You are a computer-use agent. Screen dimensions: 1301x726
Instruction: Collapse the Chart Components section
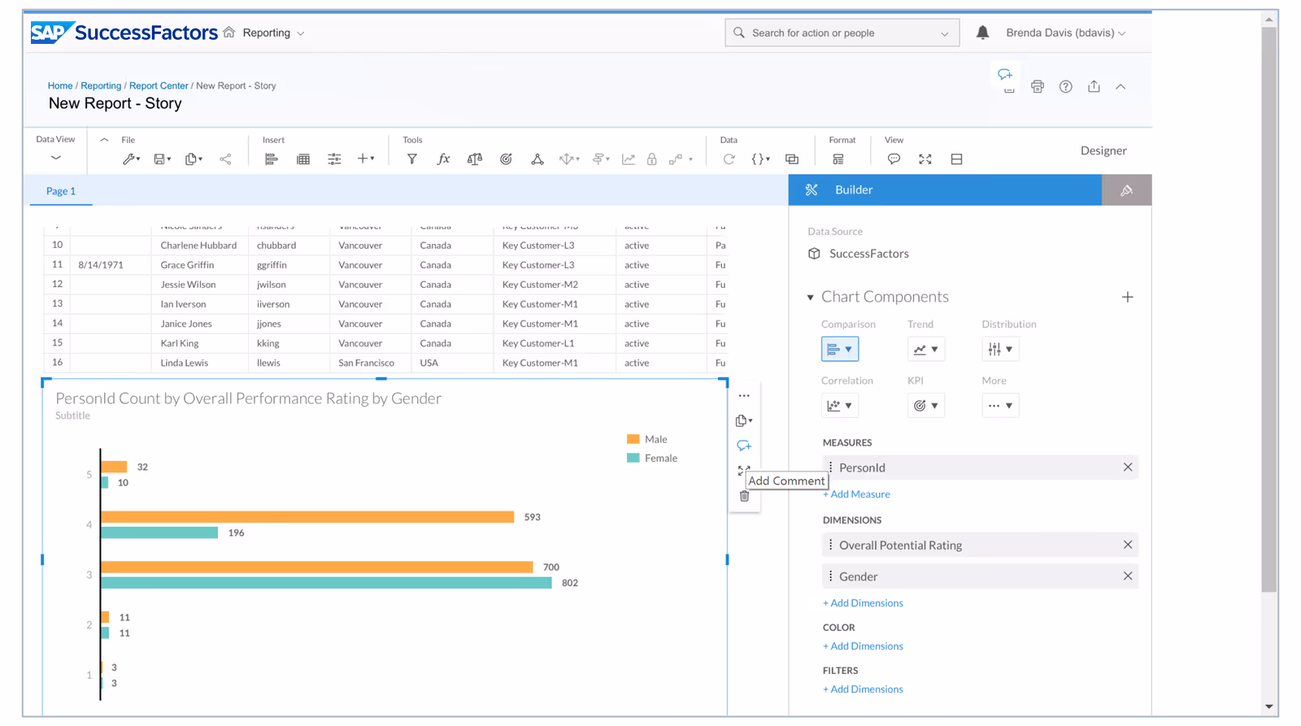click(x=810, y=298)
